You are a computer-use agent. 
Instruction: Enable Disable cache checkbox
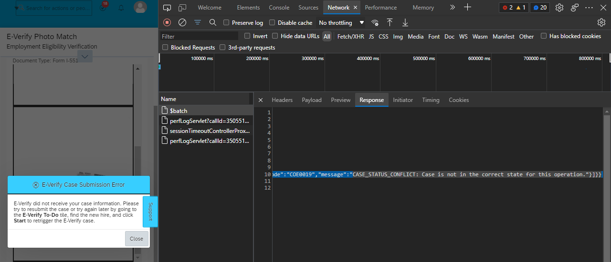click(272, 23)
